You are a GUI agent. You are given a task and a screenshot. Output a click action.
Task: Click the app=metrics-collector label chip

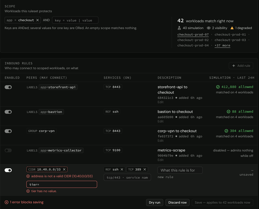61,150
